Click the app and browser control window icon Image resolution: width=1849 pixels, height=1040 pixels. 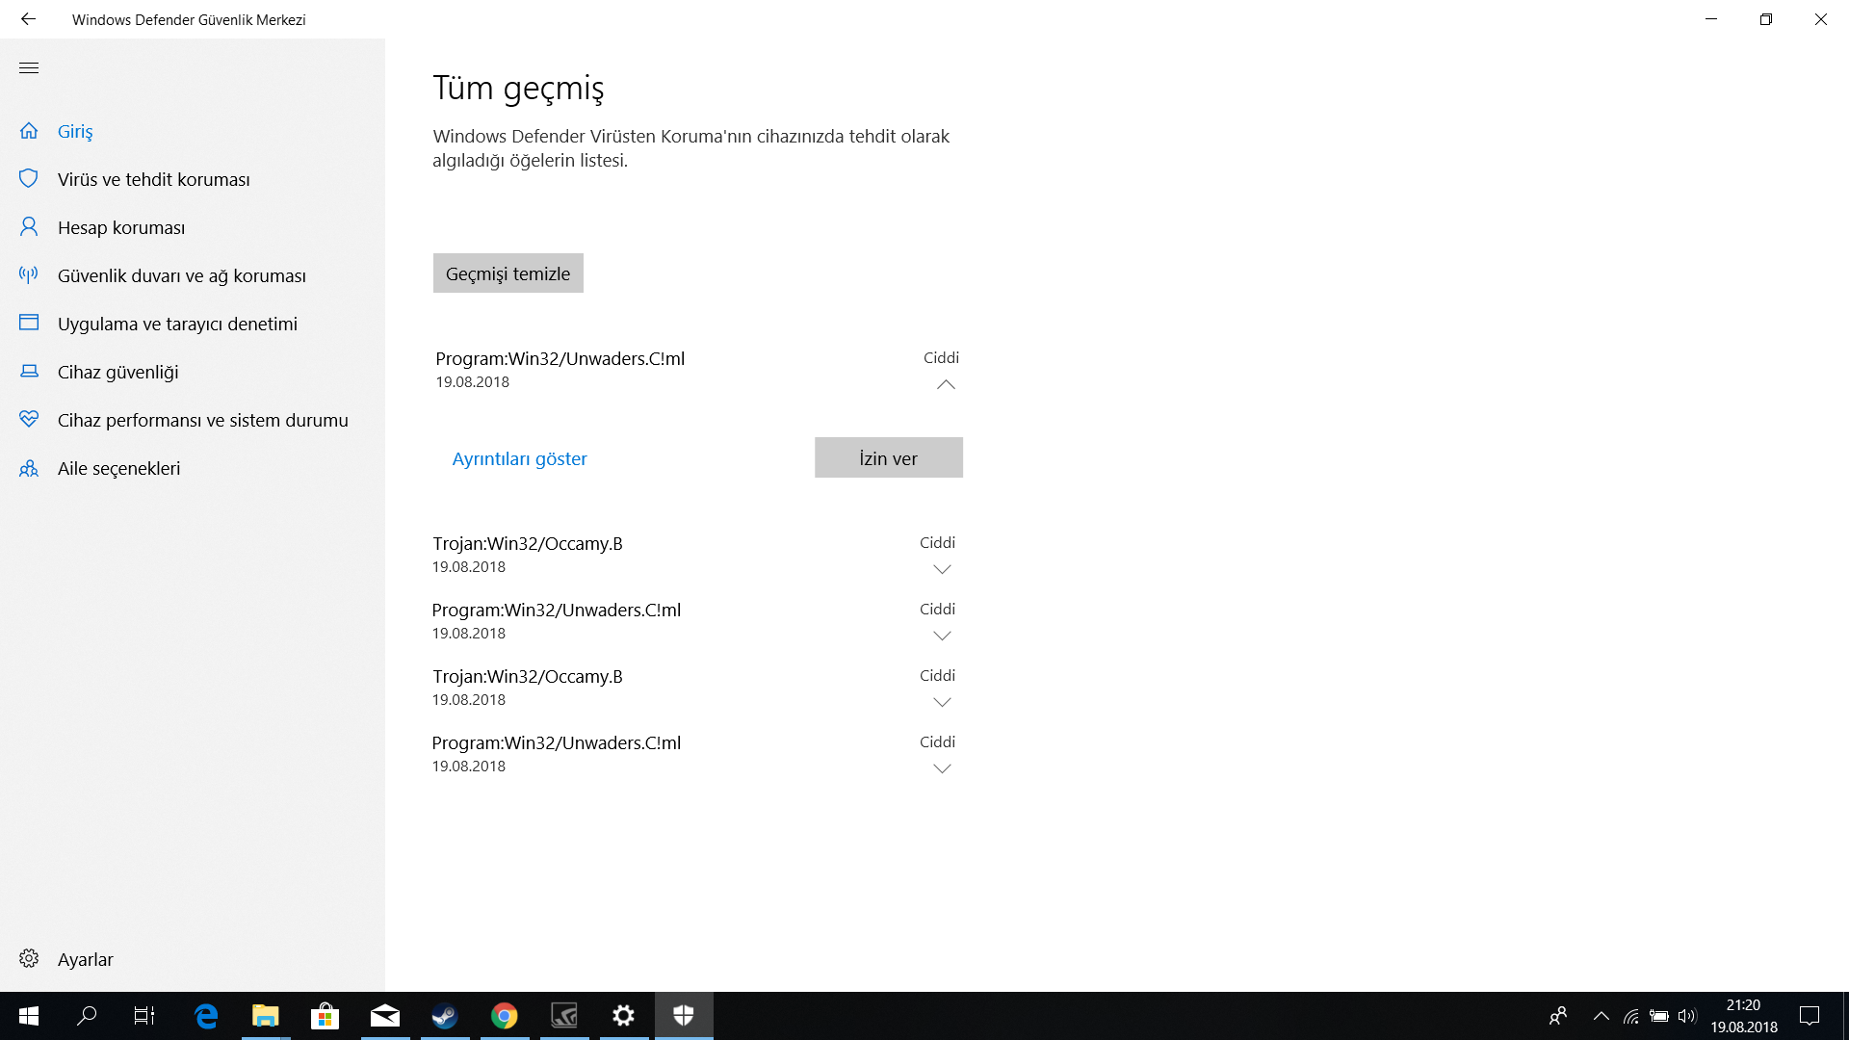point(29,324)
